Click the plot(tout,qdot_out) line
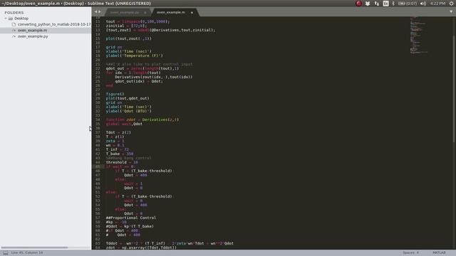 (128, 98)
